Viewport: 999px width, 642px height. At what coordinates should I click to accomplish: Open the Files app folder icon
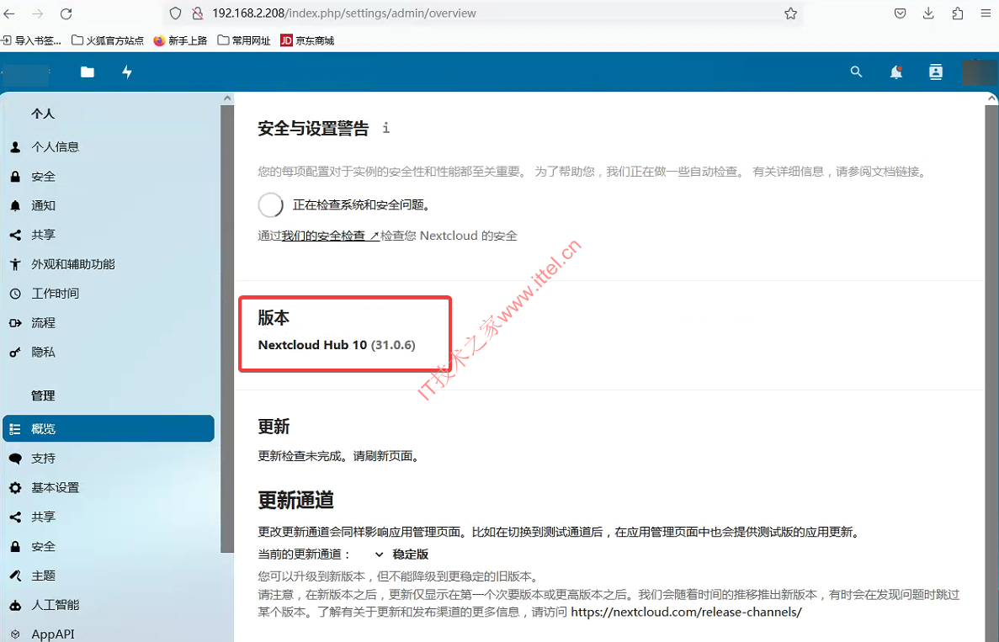click(88, 72)
